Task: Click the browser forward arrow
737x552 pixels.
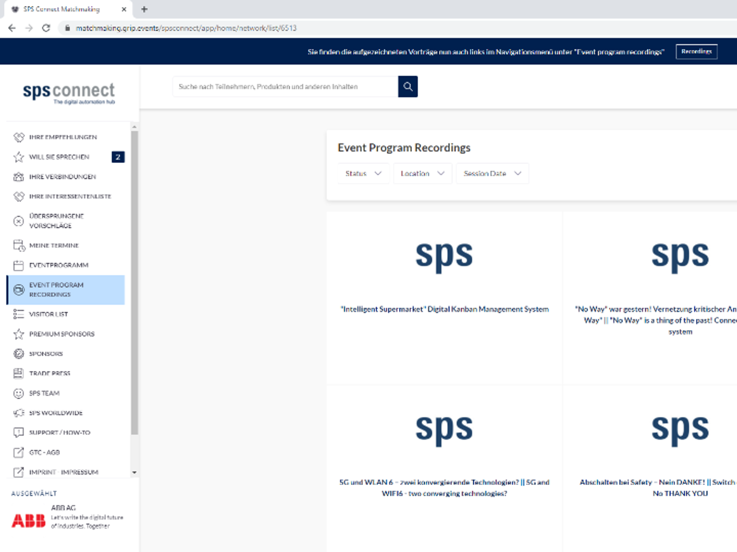Action: pos(29,28)
